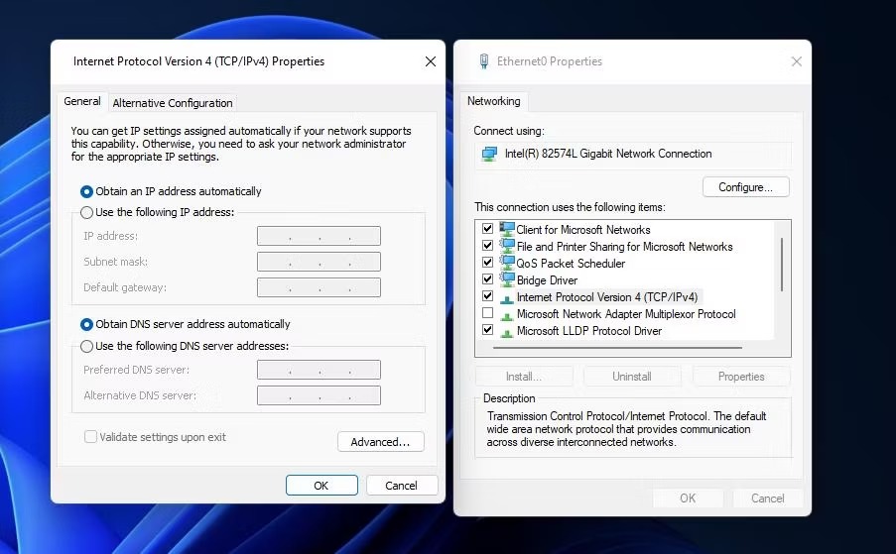Click the Alternative DNS server field
Image resolution: width=896 pixels, height=554 pixels.
pos(319,395)
